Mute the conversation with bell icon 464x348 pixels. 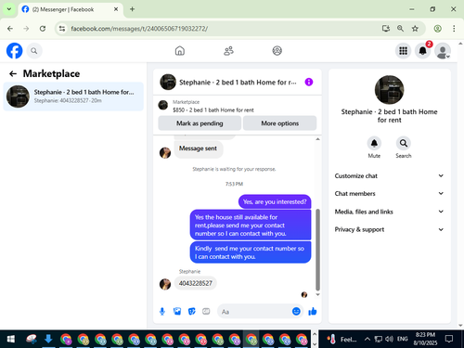point(374,143)
